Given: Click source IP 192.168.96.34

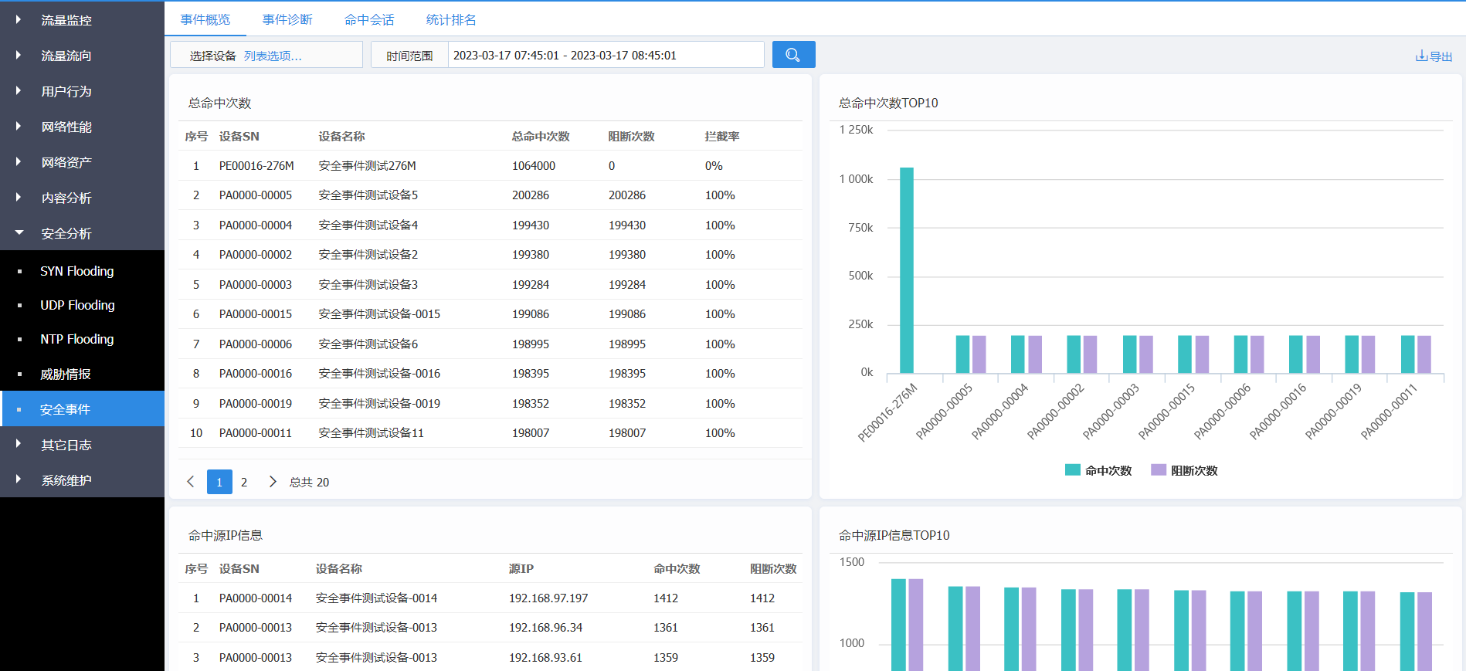Looking at the screenshot, I should click(545, 628).
